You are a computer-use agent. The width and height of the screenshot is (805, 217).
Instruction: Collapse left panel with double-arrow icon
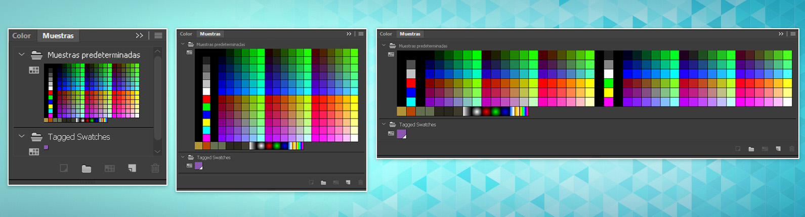tap(140, 36)
